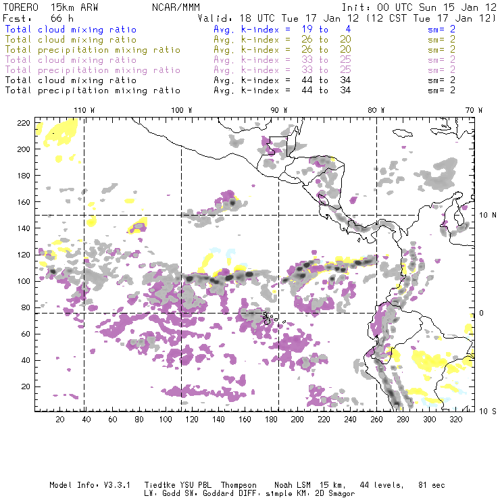This screenshot has width=500, height=500.
Task: Click the "2D Smagor" text in the footer
Action: [x=334, y=494]
